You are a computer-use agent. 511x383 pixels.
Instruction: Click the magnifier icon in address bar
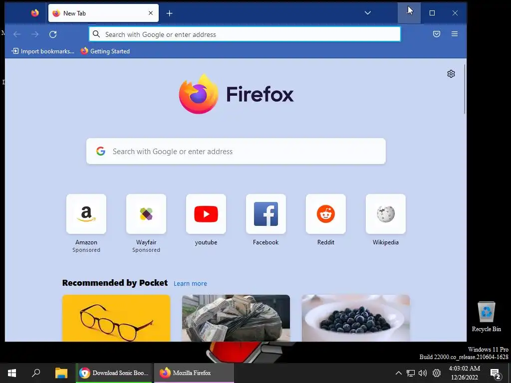coord(96,34)
